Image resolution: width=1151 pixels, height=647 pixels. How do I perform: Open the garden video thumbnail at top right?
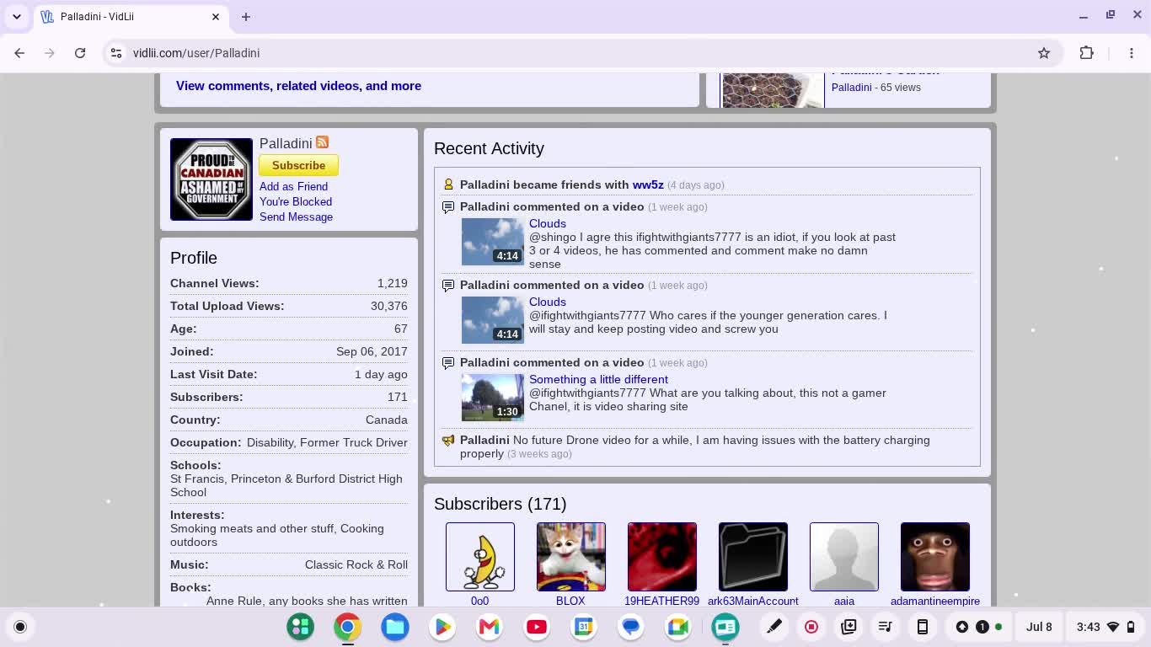click(x=773, y=90)
